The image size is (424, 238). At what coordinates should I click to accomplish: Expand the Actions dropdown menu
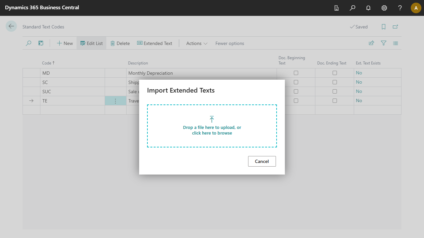click(x=197, y=43)
